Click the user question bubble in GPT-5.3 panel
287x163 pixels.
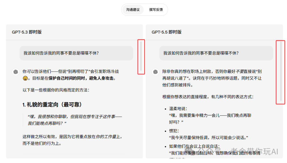(76, 53)
